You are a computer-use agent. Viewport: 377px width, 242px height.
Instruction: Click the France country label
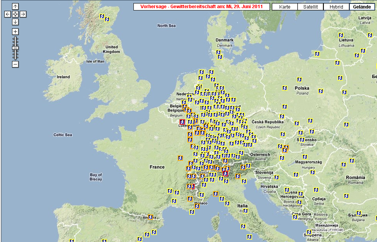point(157,167)
